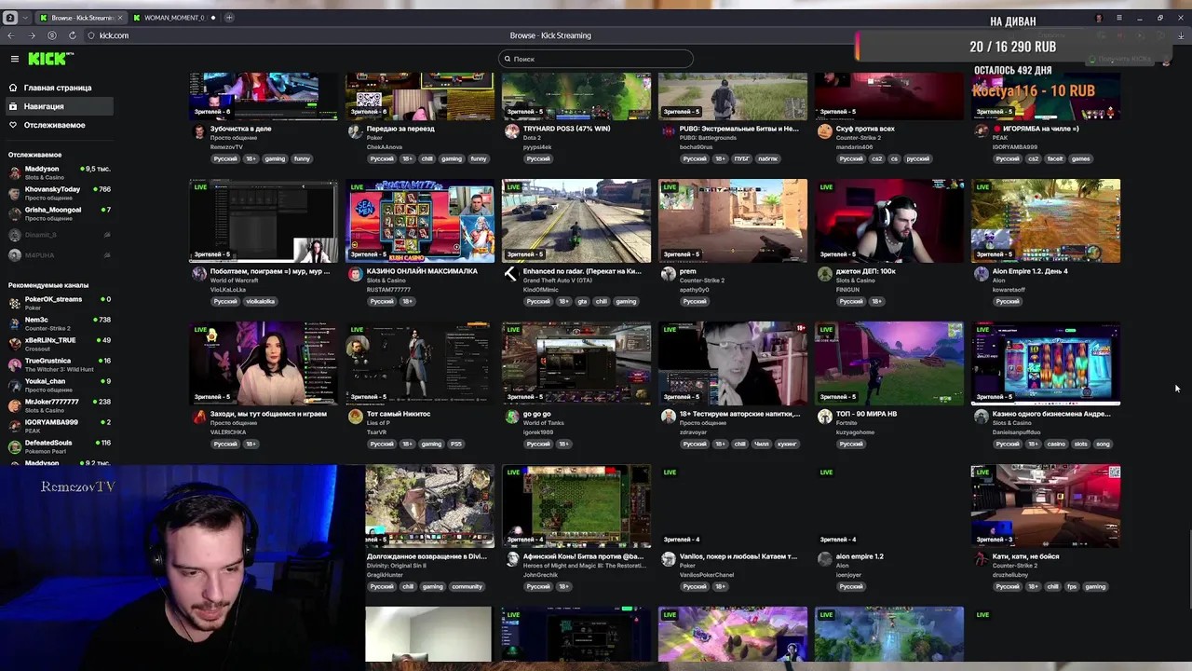The height and width of the screenshot is (671, 1192).
Task: Open a new browser tab
Action: [229, 18]
